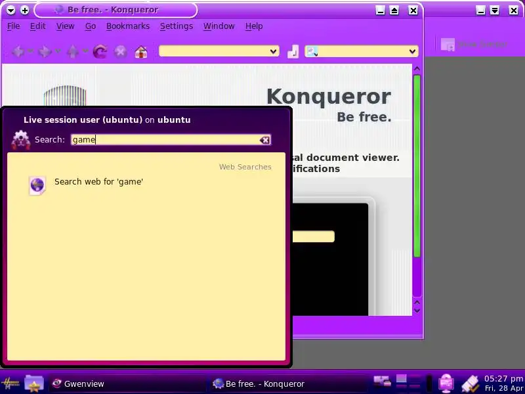Click the display tray icon
The image size is (525, 394).
(x=446, y=383)
